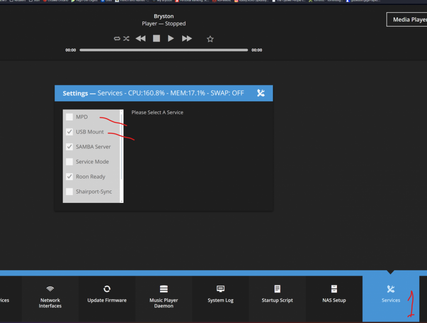
Task: Open the Services tab
Action: [x=391, y=299]
